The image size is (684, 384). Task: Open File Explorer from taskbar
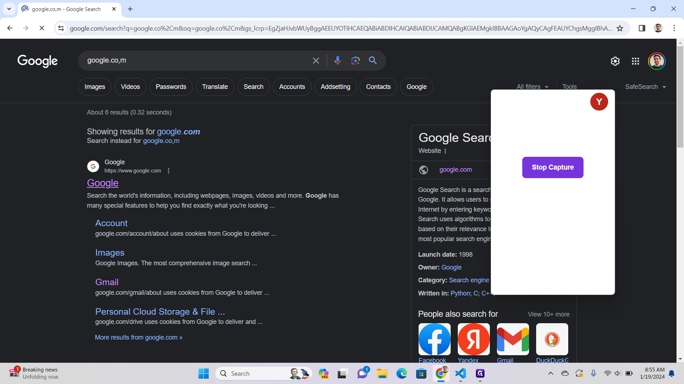pos(382,373)
